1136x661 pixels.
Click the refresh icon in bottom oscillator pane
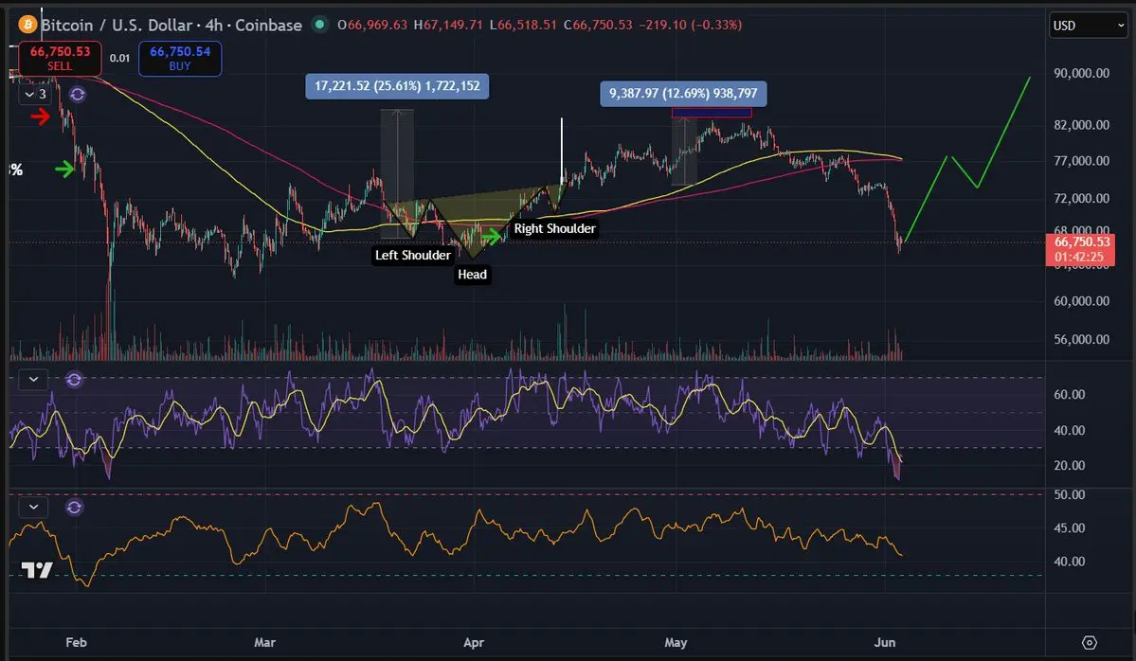pyautogui.click(x=74, y=508)
